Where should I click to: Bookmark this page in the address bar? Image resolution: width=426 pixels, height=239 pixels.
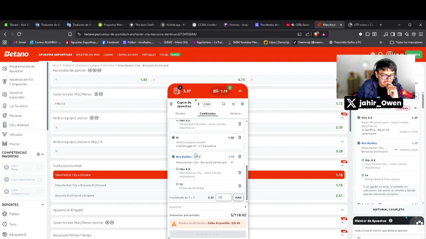coord(70,34)
